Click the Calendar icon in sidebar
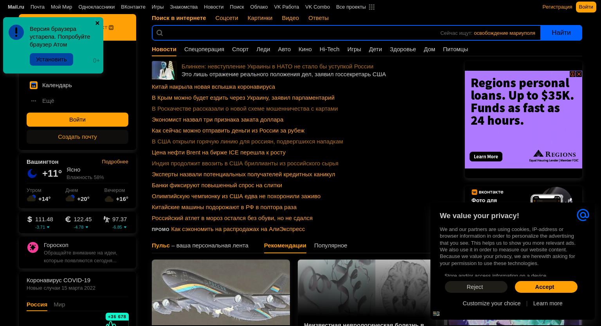This screenshot has height=326, width=601. coord(34,85)
